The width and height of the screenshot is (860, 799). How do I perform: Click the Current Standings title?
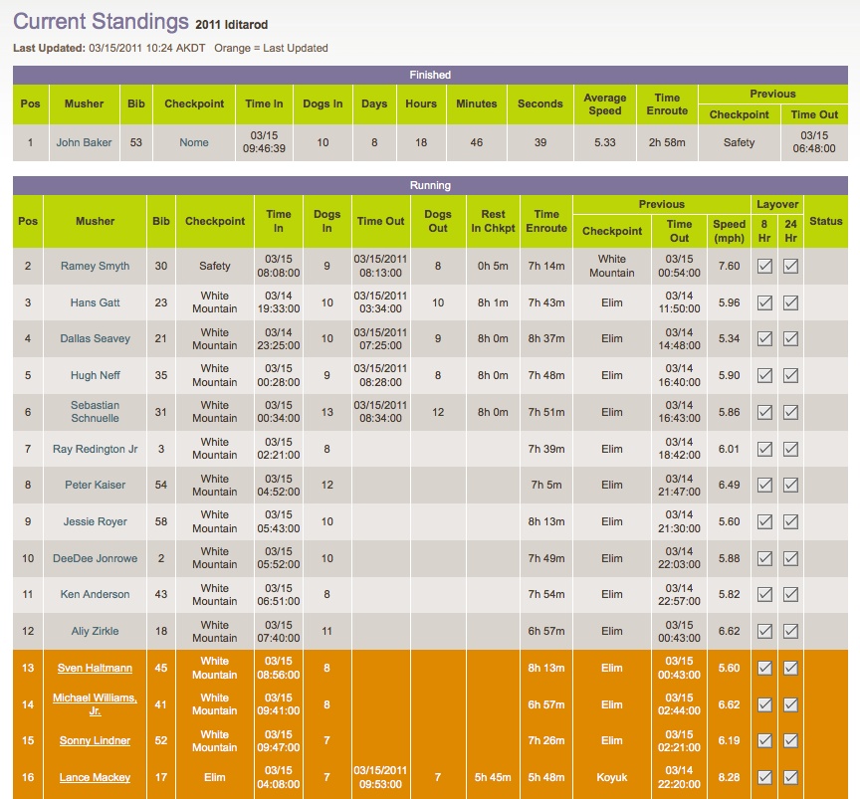pyautogui.click(x=101, y=22)
